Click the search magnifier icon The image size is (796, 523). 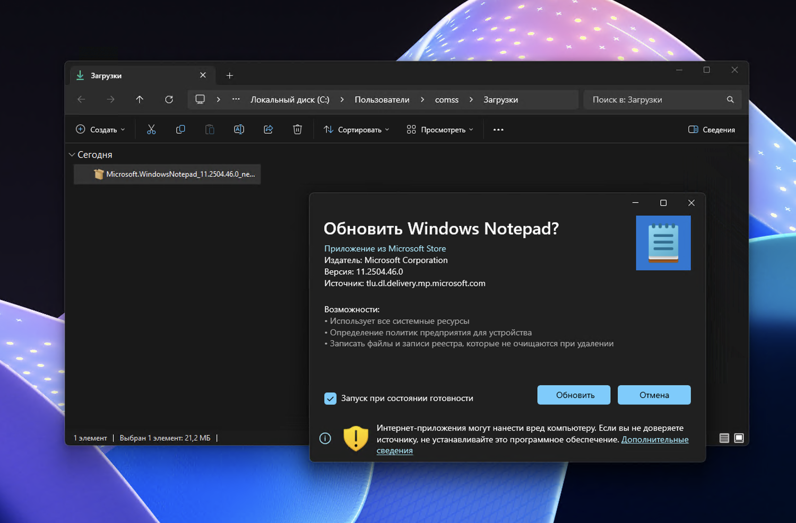click(730, 100)
